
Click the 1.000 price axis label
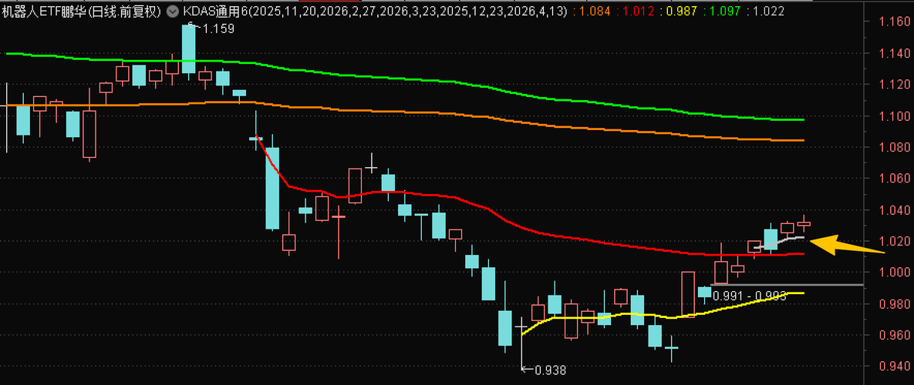894,273
